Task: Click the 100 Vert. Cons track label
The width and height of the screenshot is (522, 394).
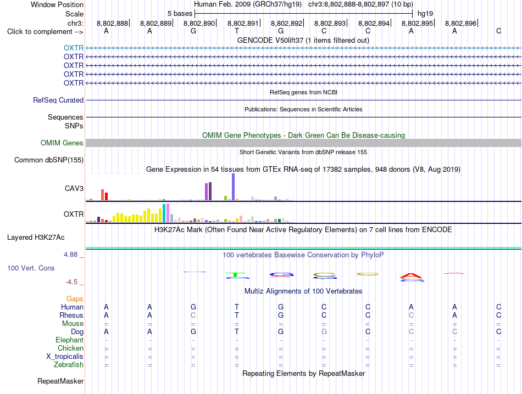Action: coord(31,268)
